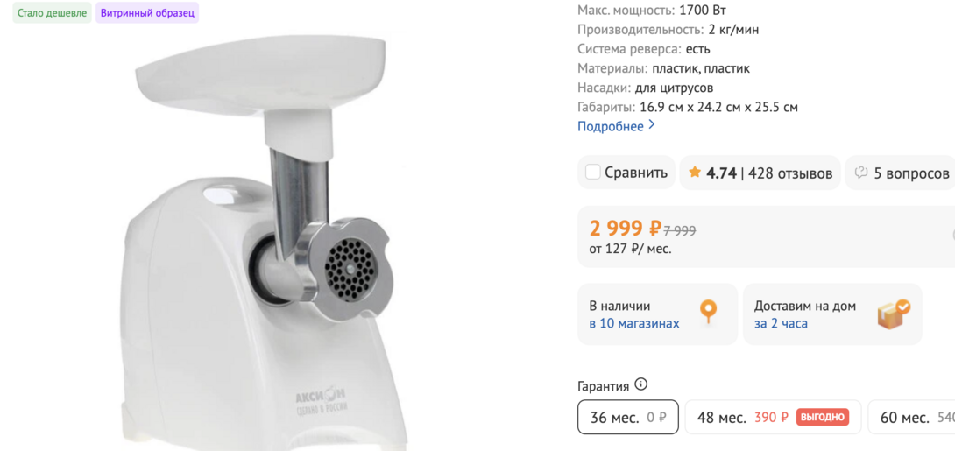Tick the Сравнить checkbox
This screenshot has height=451, width=955.
[x=592, y=173]
